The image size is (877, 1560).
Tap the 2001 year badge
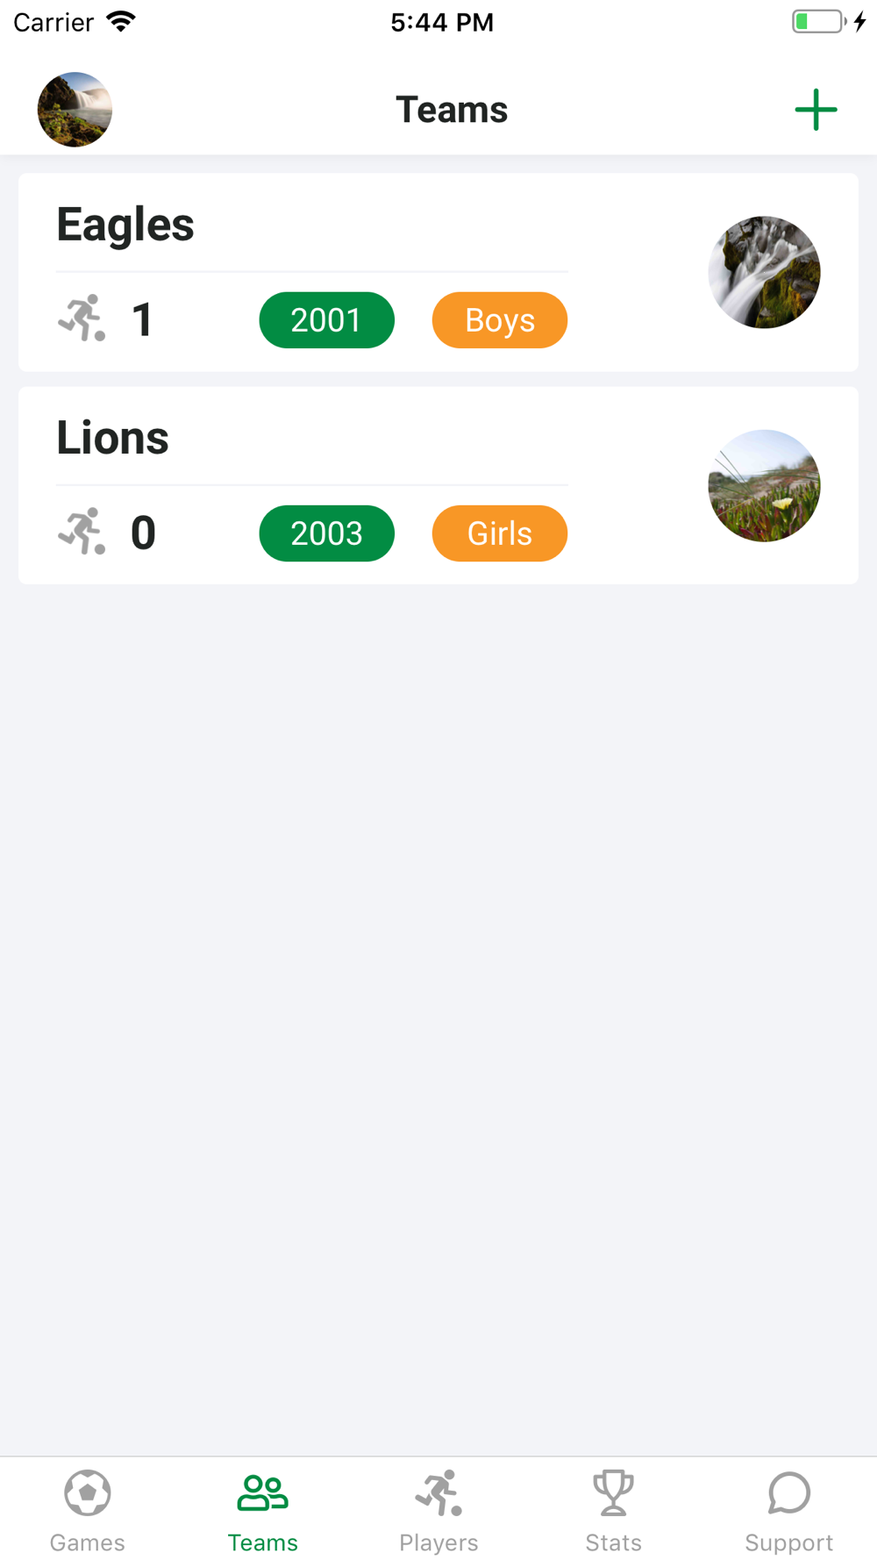326,320
